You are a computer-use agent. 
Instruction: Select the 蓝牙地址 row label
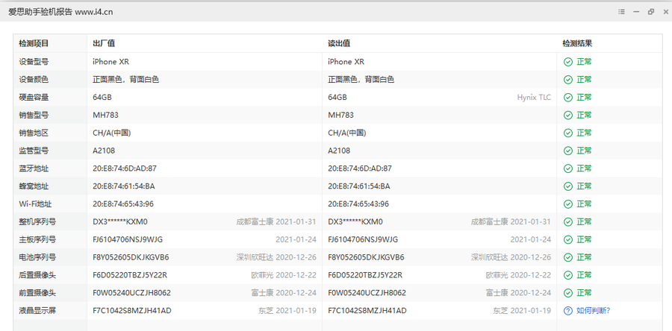(x=34, y=168)
